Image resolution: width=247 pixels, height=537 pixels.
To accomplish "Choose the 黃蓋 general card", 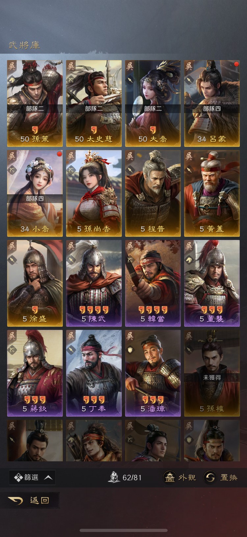I will pyautogui.click(x=212, y=194).
